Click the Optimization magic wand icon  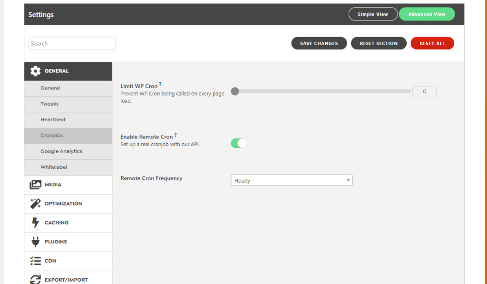tap(35, 204)
